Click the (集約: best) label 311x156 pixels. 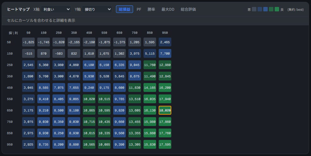[x=295, y=9]
